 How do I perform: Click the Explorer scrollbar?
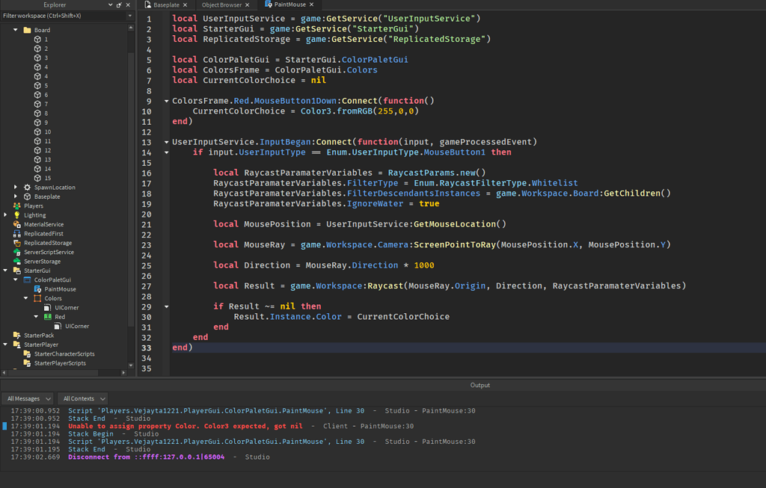pyautogui.click(x=131, y=187)
